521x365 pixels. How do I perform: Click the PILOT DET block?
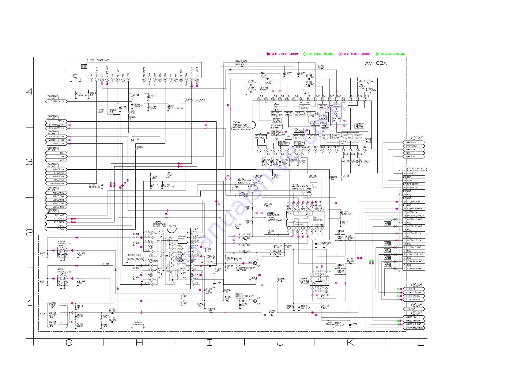(325, 130)
